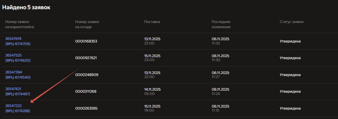Select warehouse number 0000248909

[x=87, y=75]
